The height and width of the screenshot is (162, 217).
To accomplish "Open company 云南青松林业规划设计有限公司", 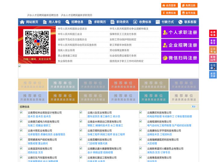I will click(45, 113).
